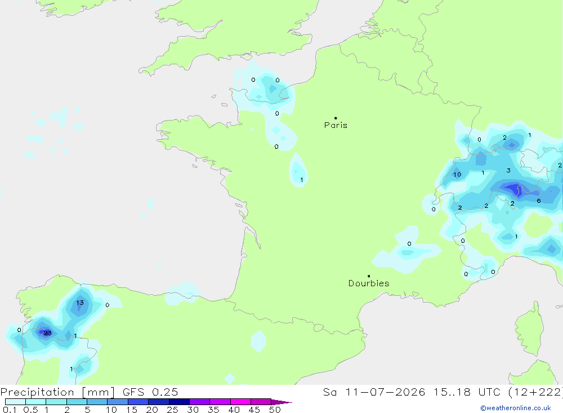Pick legend swatch between 30 and 35

pos(199,402)
